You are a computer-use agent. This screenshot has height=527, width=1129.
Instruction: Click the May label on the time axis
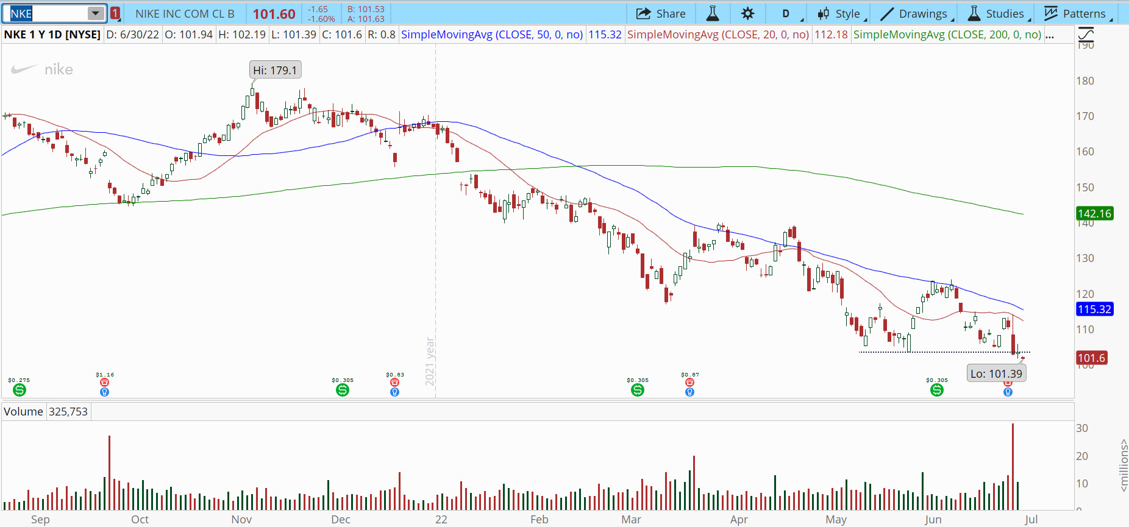836,519
